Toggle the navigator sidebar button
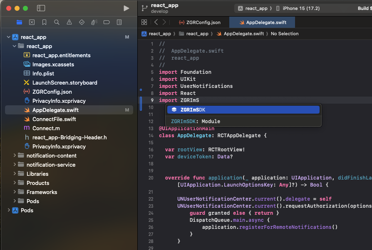Screen dimensions: 372x250 pyautogui.click(x=41, y=8)
